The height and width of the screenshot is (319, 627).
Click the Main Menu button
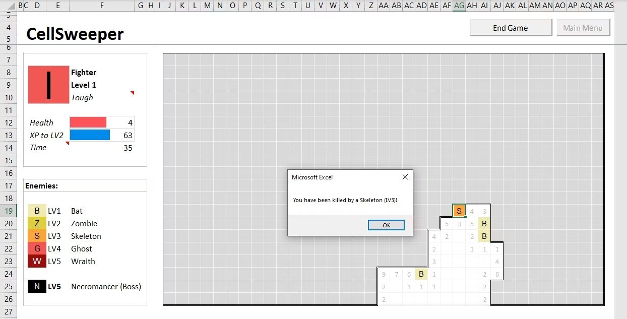click(583, 28)
